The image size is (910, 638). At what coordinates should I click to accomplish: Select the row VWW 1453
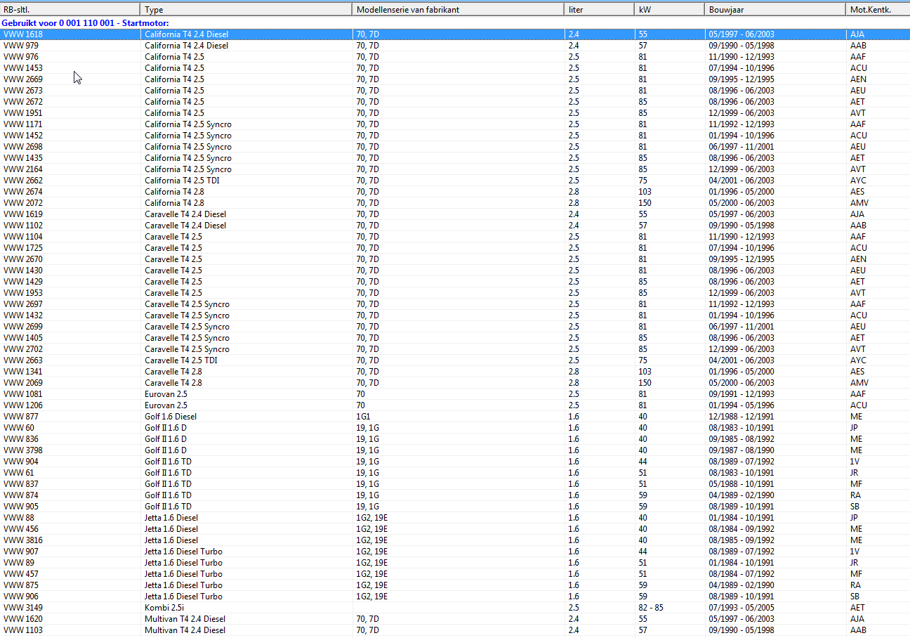[455, 68]
